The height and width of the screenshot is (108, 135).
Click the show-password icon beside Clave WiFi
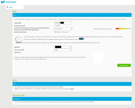[x=72, y=29]
